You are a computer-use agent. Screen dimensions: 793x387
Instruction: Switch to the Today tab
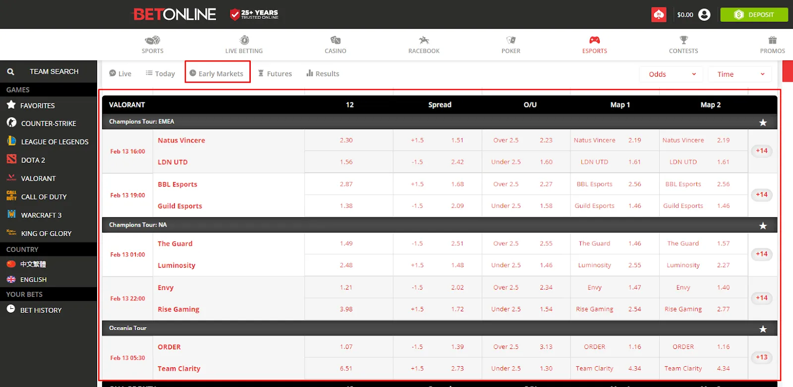pos(160,73)
